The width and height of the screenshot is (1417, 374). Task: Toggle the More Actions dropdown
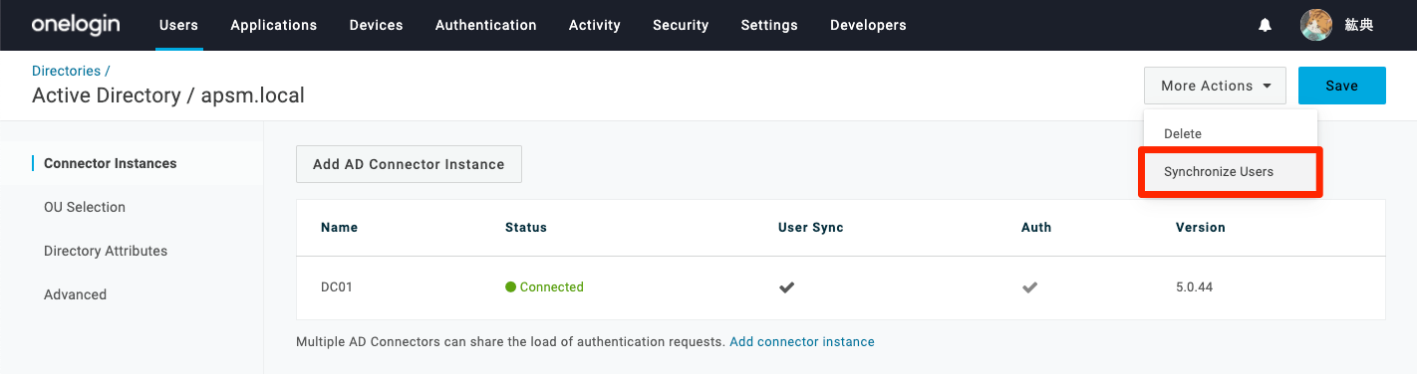[x=1215, y=86]
